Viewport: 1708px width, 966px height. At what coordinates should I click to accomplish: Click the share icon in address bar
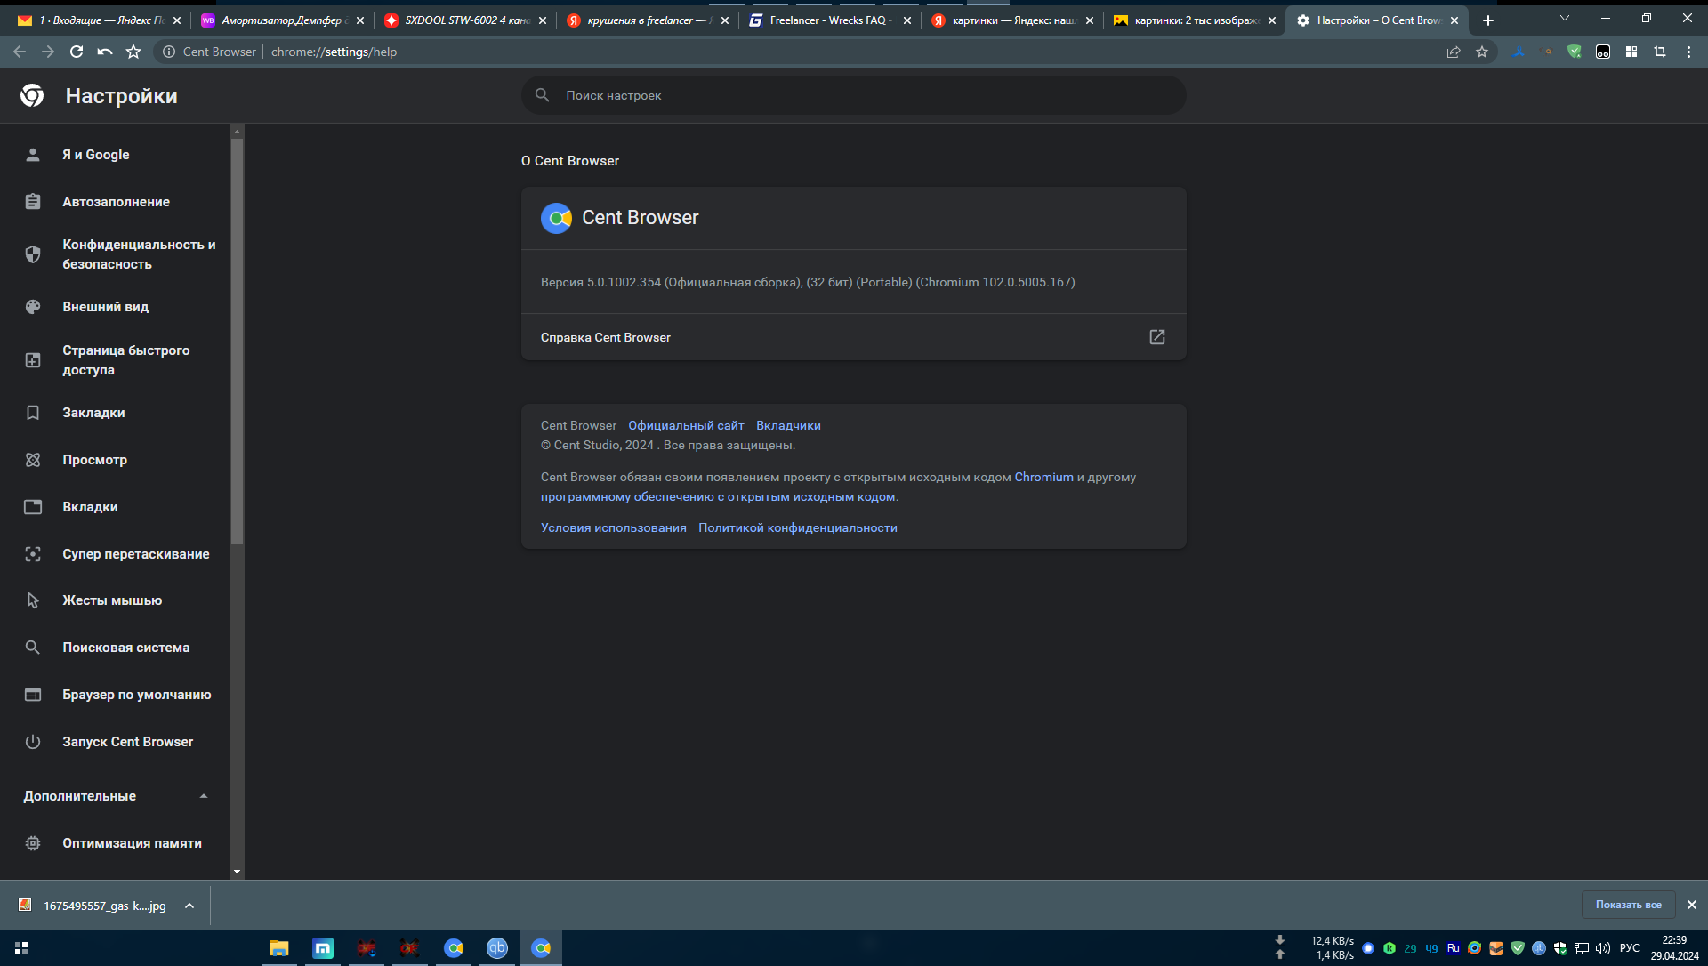1454,52
